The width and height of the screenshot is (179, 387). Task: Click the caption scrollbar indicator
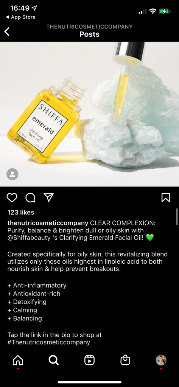pyautogui.click(x=177, y=216)
